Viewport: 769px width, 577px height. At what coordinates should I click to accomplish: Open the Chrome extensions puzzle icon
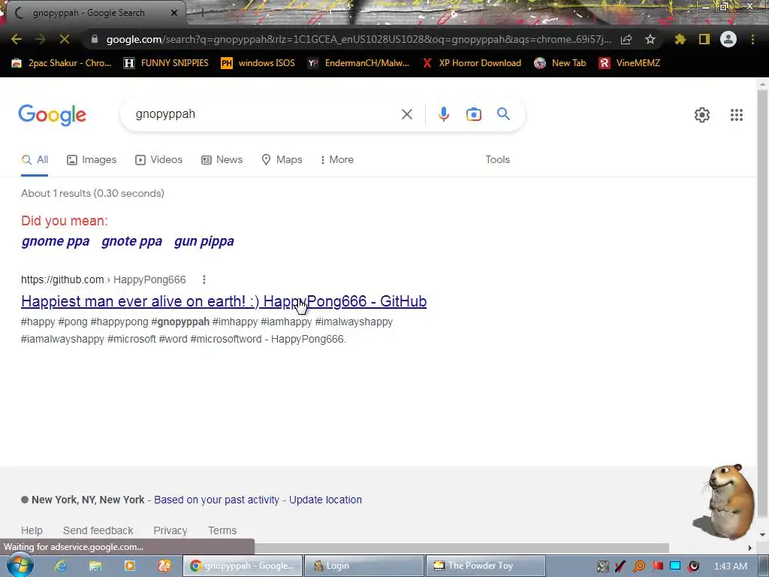tap(680, 39)
